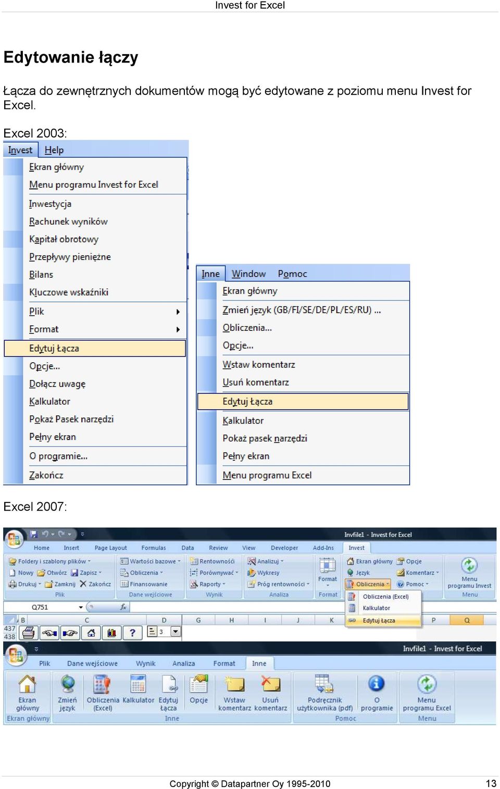Switch to the Dane wejściowe ribbon tab
This screenshot has height=789, width=500.
(x=92, y=663)
